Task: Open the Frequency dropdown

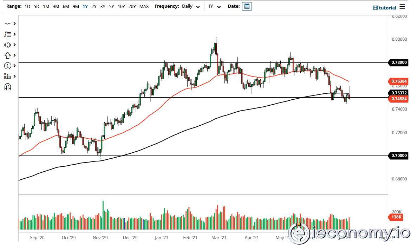Action: tap(197, 6)
